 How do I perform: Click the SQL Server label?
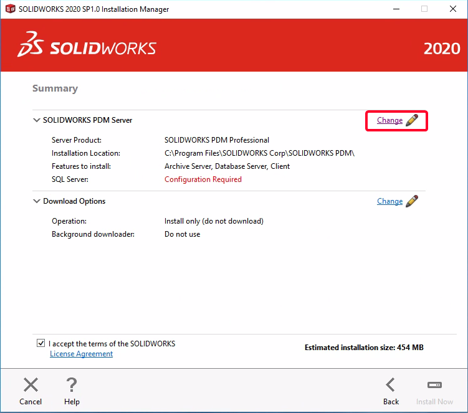pos(70,179)
